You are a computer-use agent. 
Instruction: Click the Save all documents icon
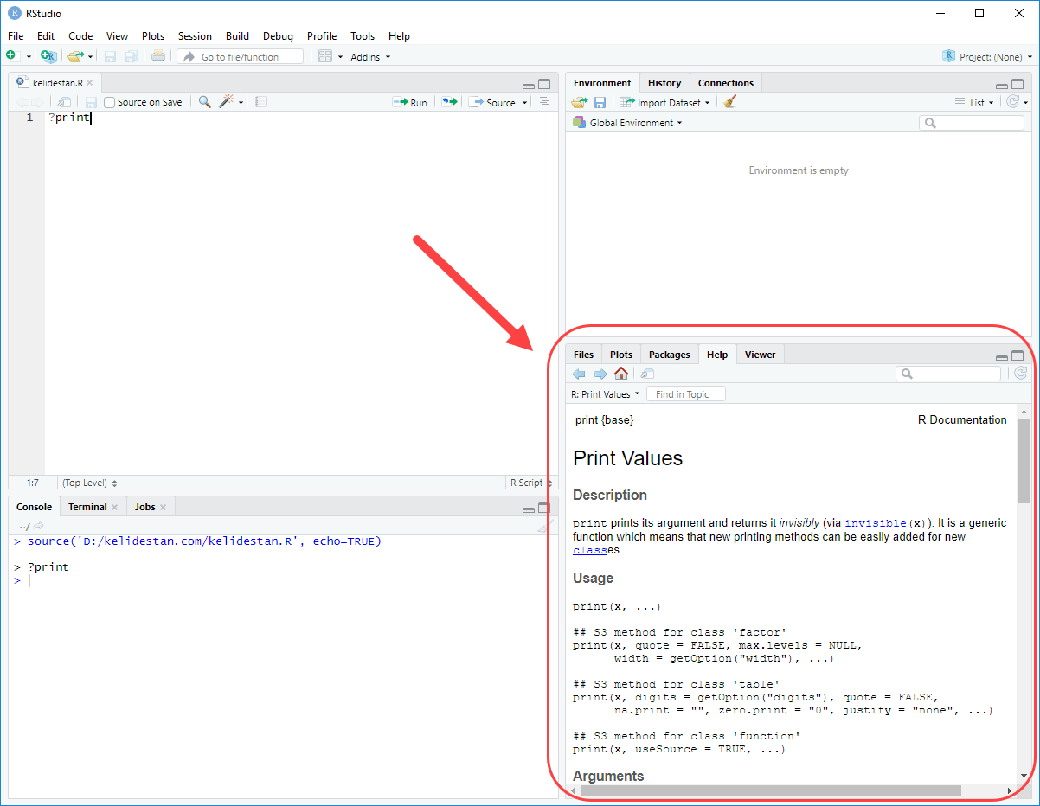[131, 56]
